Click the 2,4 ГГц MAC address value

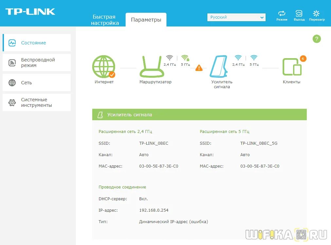pos(159,166)
